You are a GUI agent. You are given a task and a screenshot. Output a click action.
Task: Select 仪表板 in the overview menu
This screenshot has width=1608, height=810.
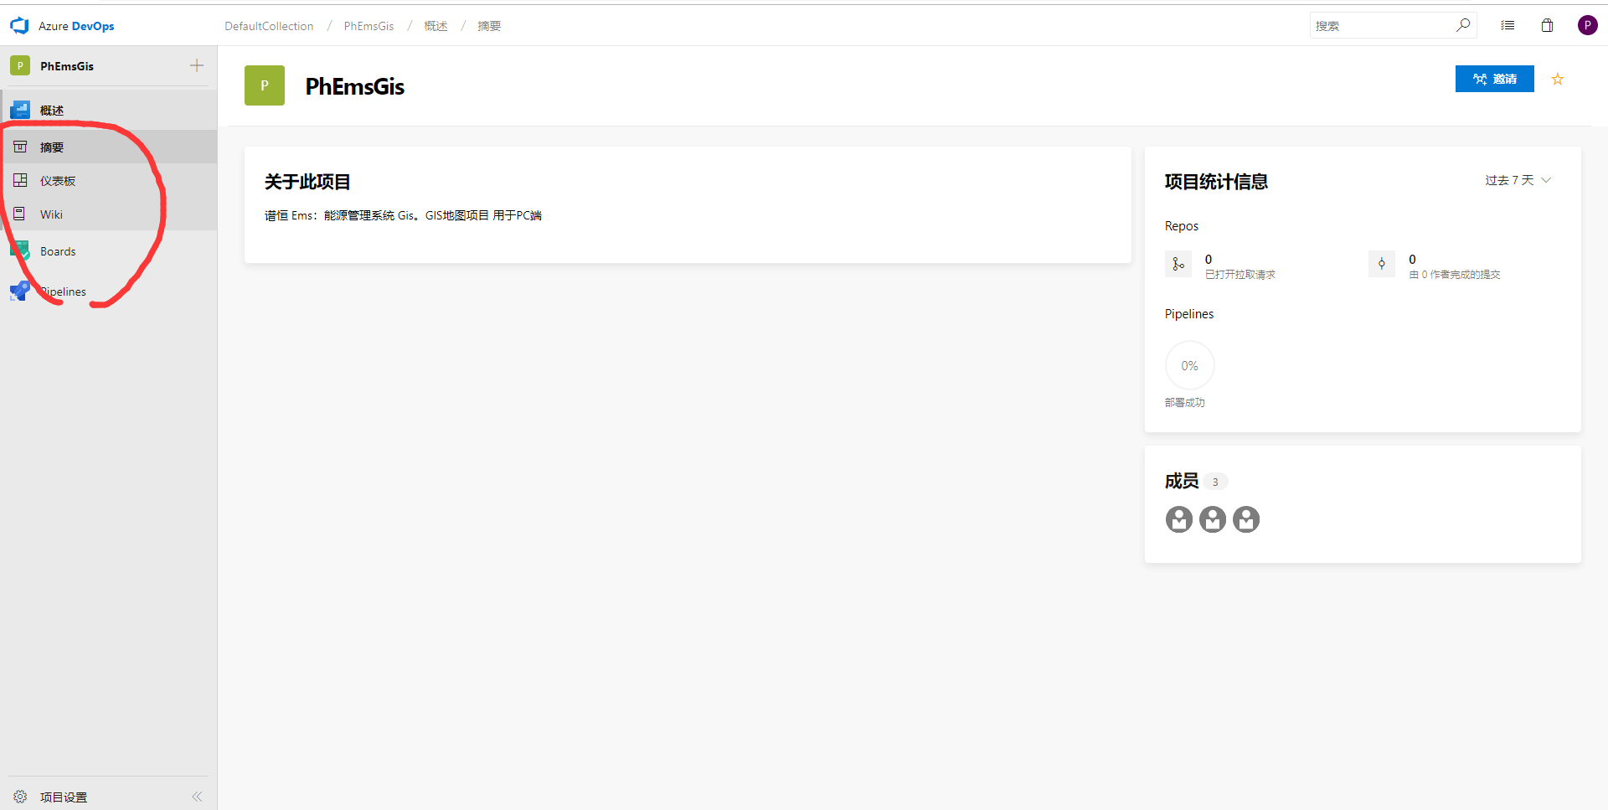pyautogui.click(x=58, y=181)
